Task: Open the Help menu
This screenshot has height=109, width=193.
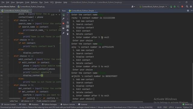Action: click(65, 2)
